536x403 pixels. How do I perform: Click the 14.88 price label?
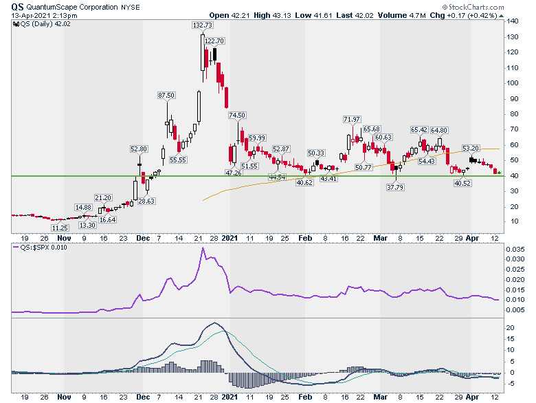pyautogui.click(x=83, y=207)
